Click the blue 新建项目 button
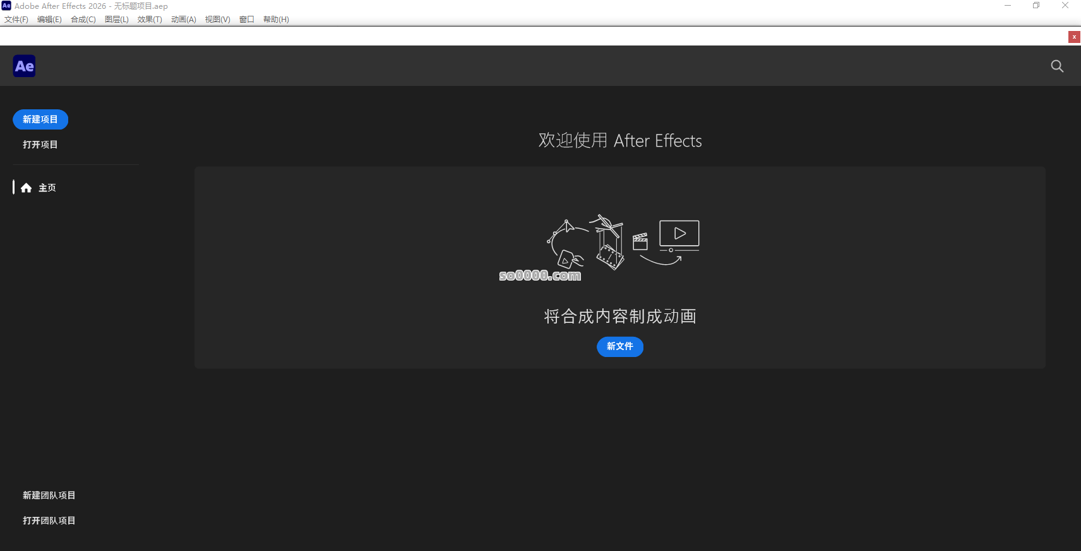The width and height of the screenshot is (1081, 551). click(x=40, y=119)
